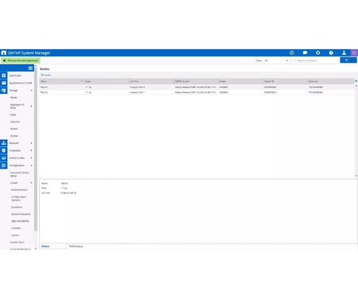The image size is (358, 298).
Task: Open the user account icon
Action: point(344,52)
